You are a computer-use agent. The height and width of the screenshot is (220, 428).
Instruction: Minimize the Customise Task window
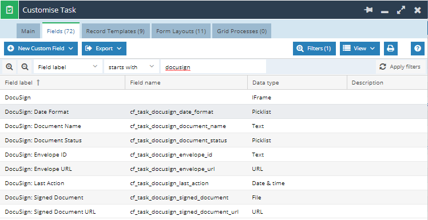click(385, 12)
